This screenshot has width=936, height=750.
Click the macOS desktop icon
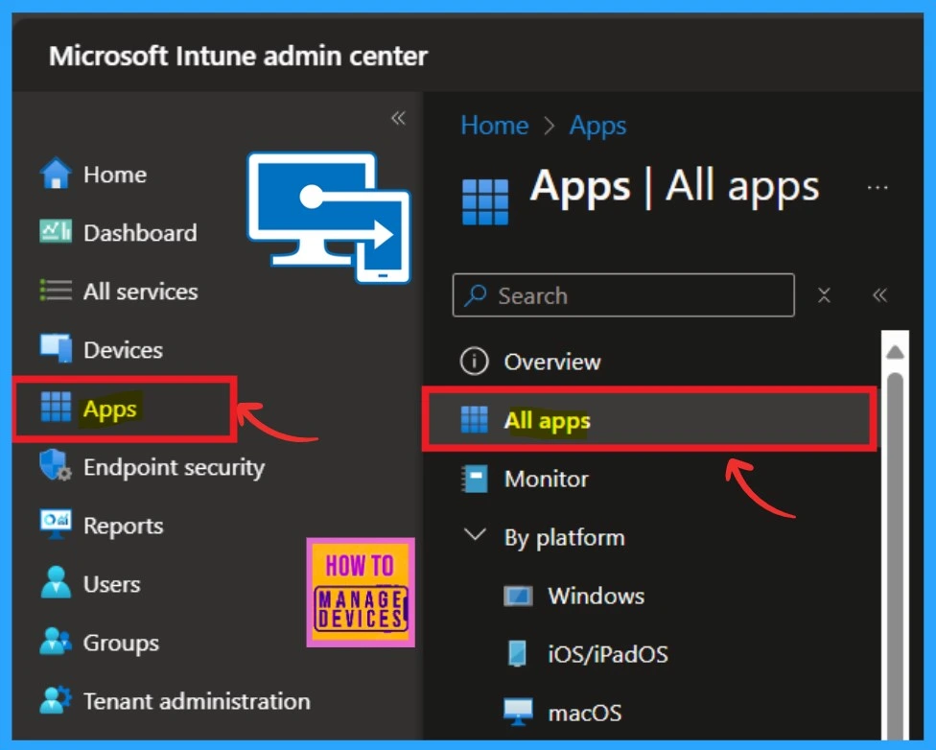pos(518,712)
